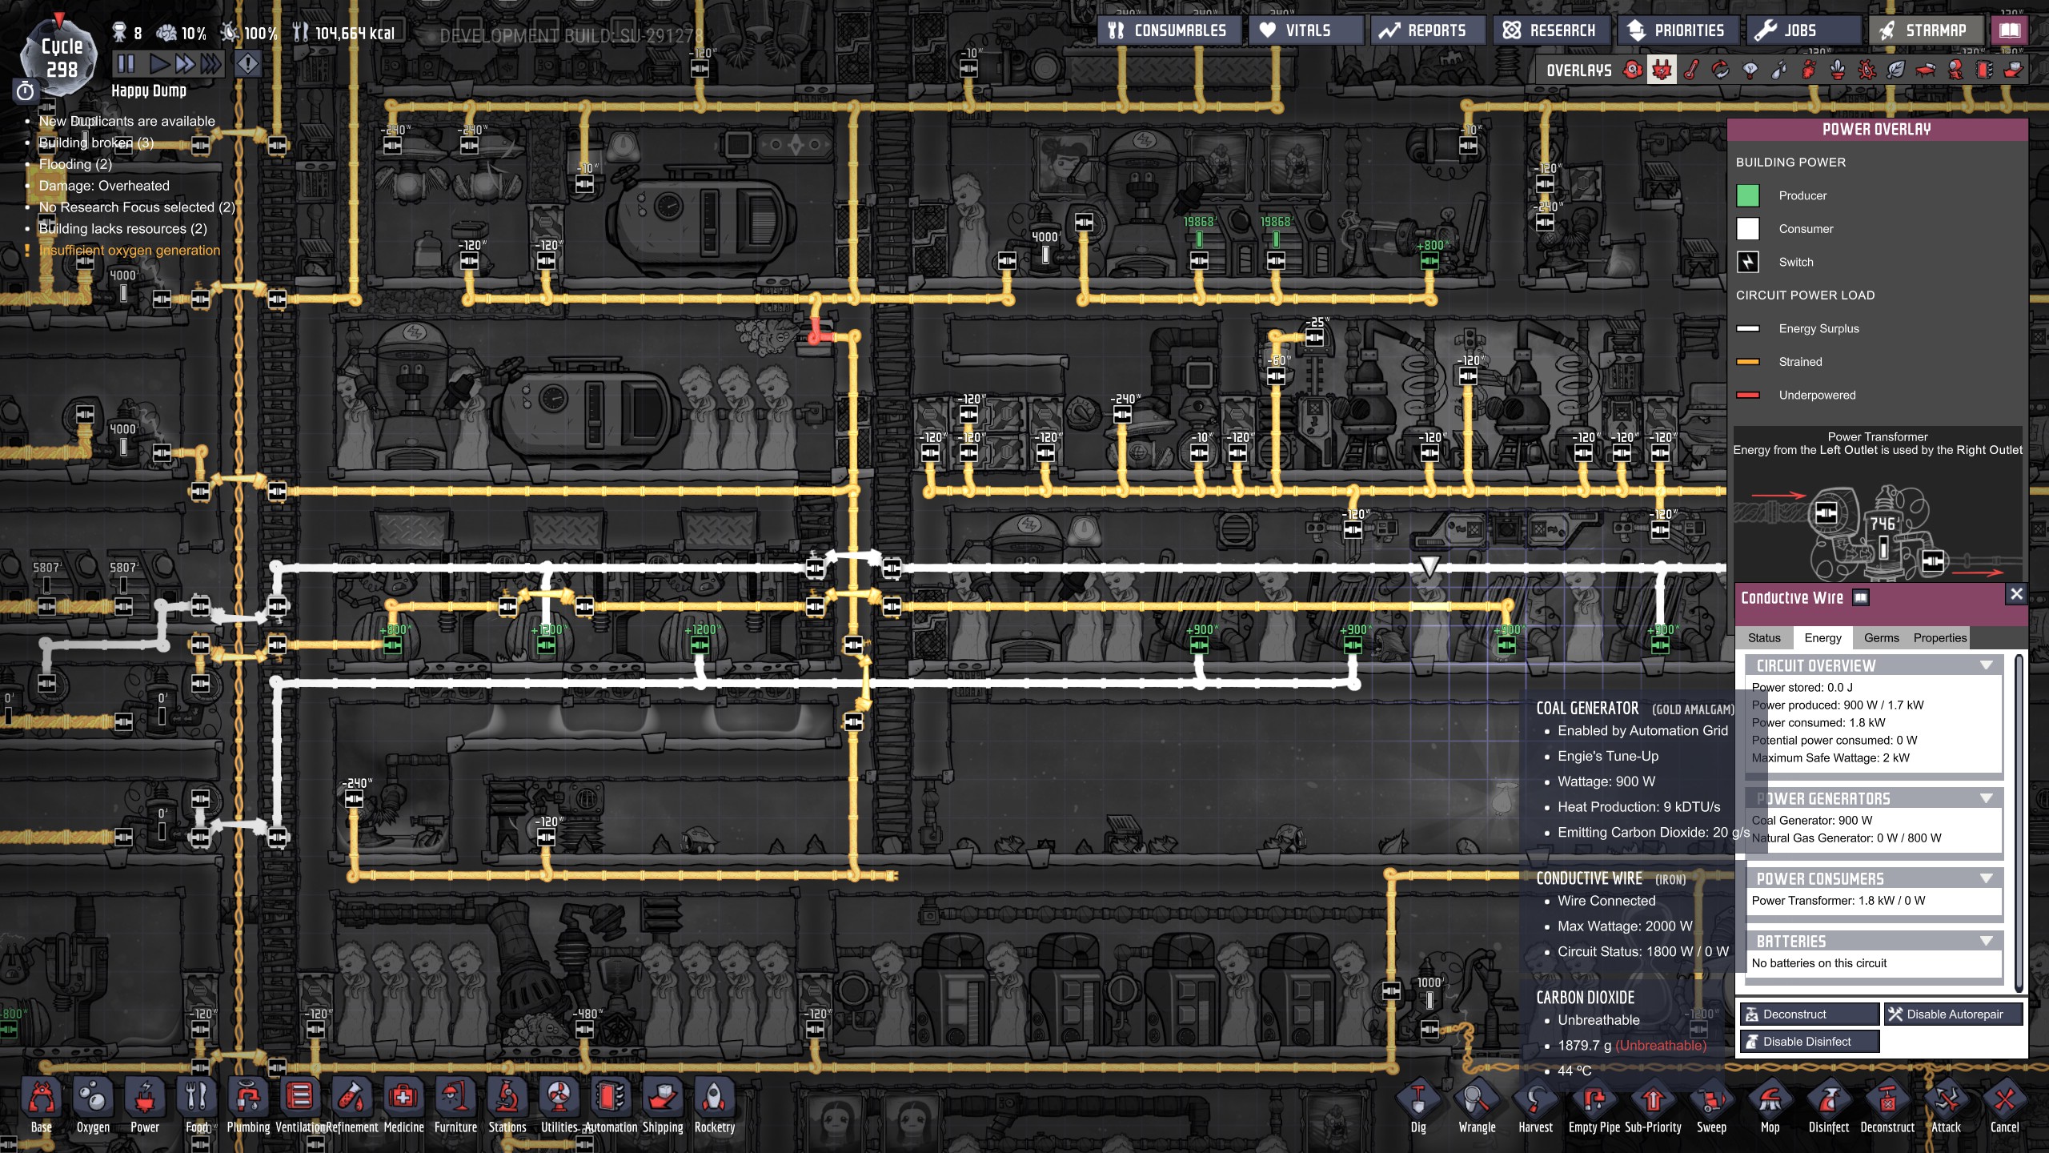Open the Starmap screen
This screenshot has width=2049, height=1153.
click(x=1927, y=30)
